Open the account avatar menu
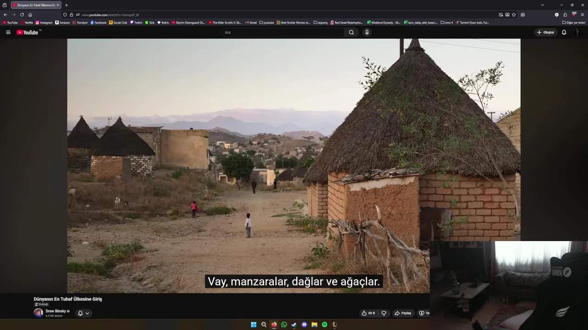The width and height of the screenshot is (588, 330). pos(577,33)
